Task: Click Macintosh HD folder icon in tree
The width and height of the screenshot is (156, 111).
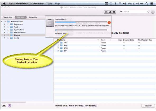Action: click(8, 21)
